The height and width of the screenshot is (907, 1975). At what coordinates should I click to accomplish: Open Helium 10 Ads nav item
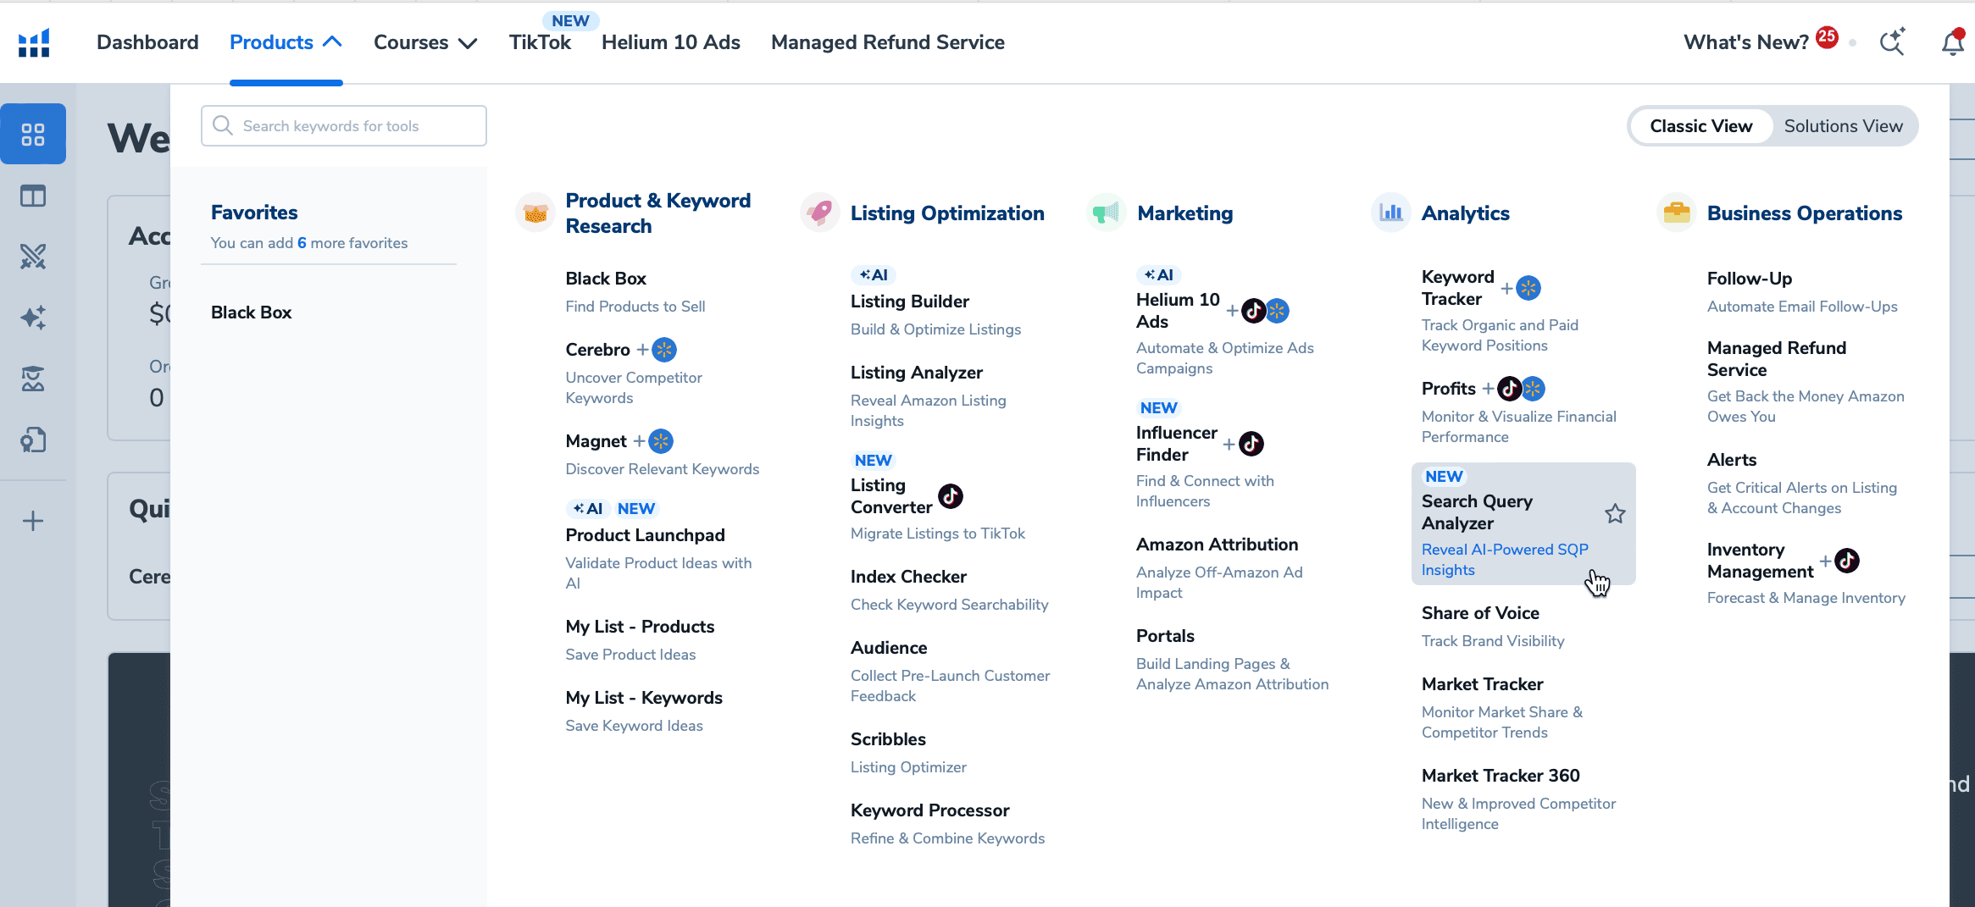coord(670,42)
